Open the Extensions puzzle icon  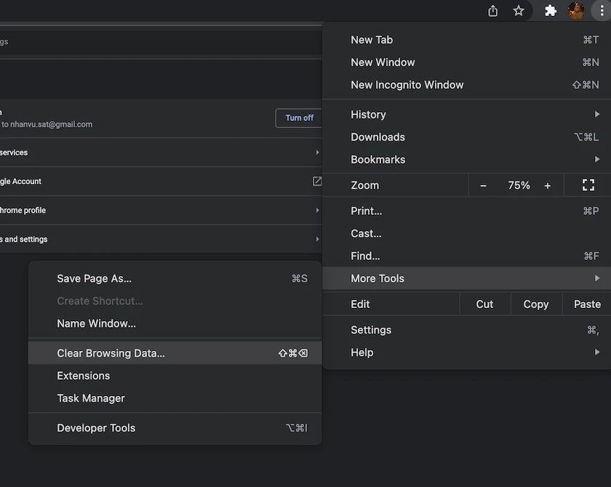coord(550,10)
